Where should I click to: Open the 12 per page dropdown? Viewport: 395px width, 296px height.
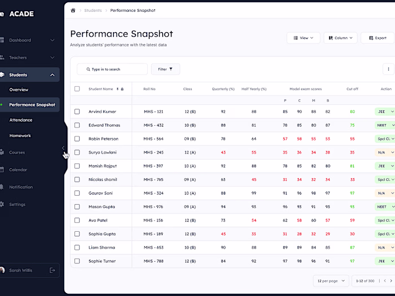[331, 281]
